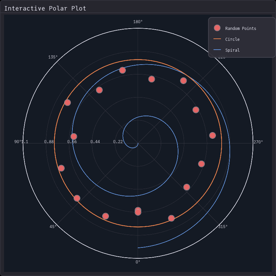
Task: Click the 270° angular axis label
Action: pos(258,142)
